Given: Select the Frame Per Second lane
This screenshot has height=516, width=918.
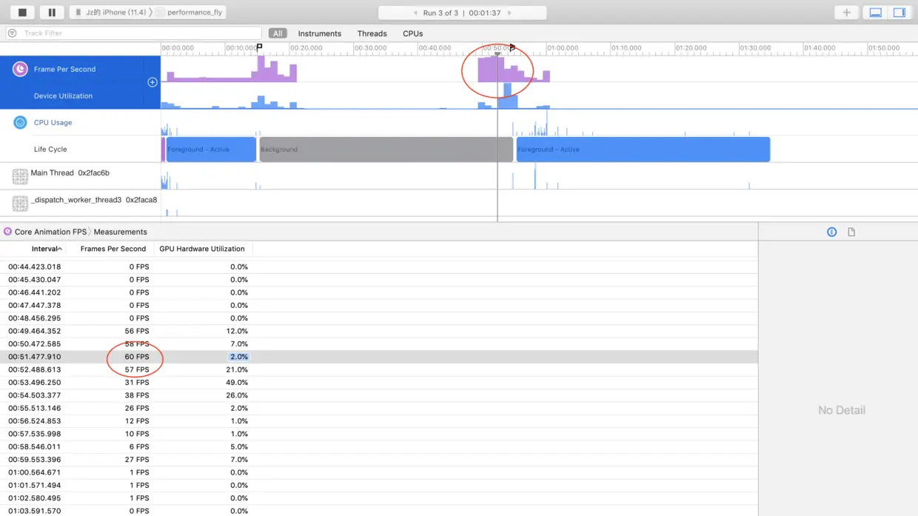Looking at the screenshot, I should 64,69.
